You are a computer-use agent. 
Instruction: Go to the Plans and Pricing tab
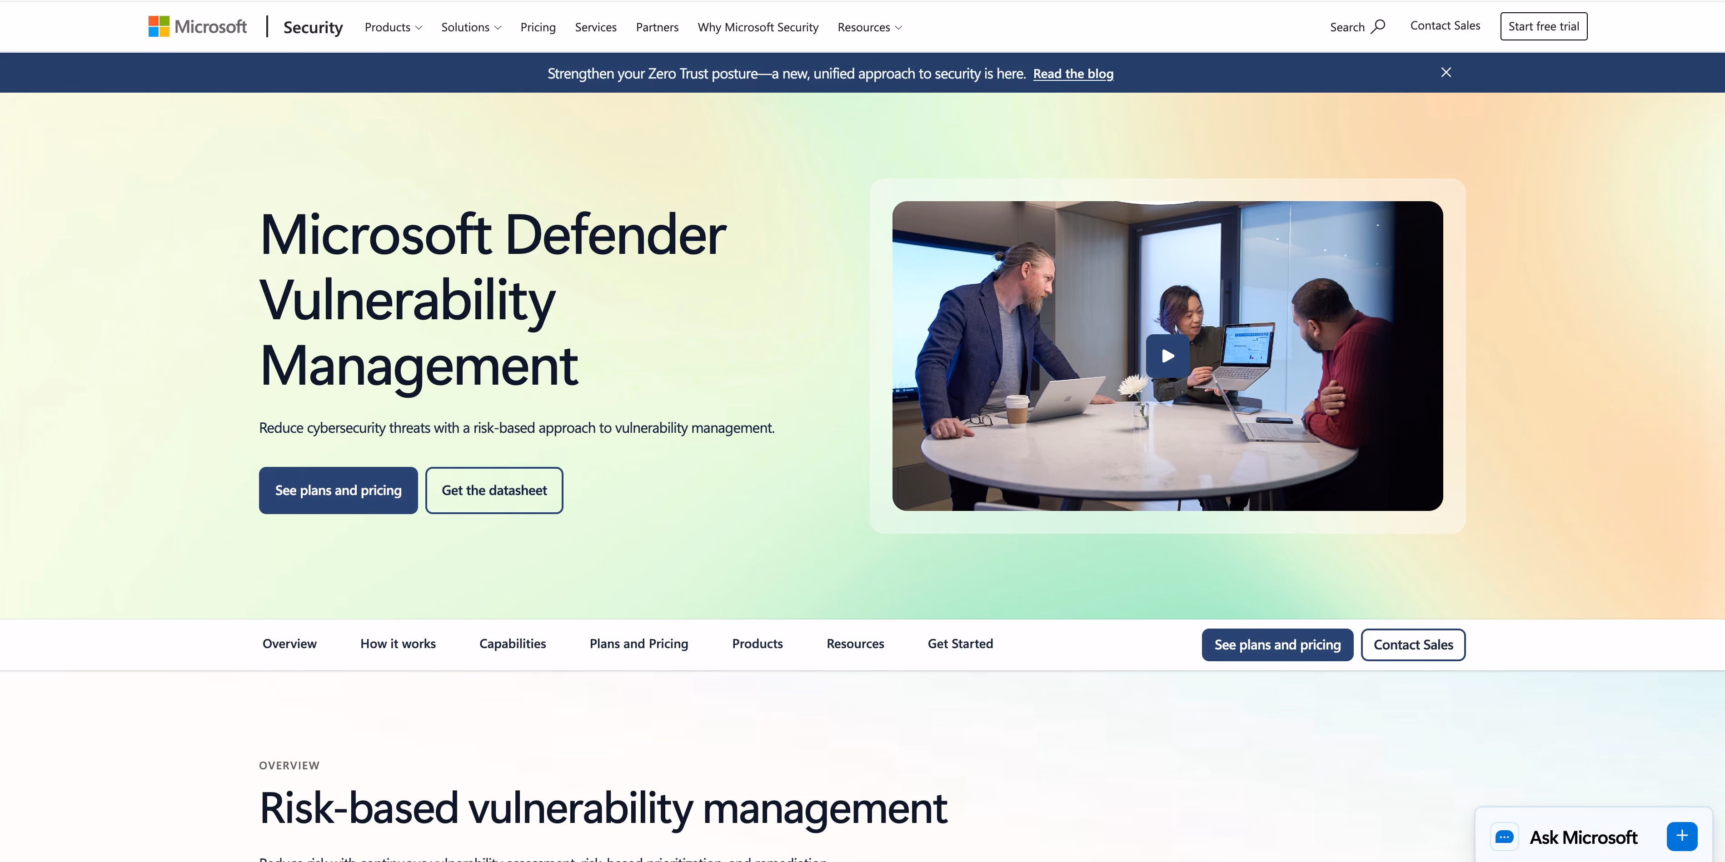pos(639,644)
